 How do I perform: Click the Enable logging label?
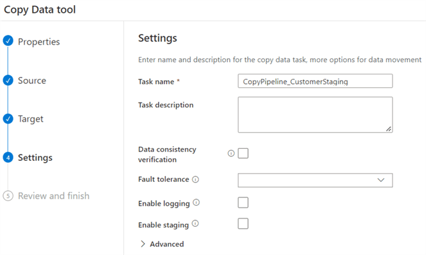(164, 204)
